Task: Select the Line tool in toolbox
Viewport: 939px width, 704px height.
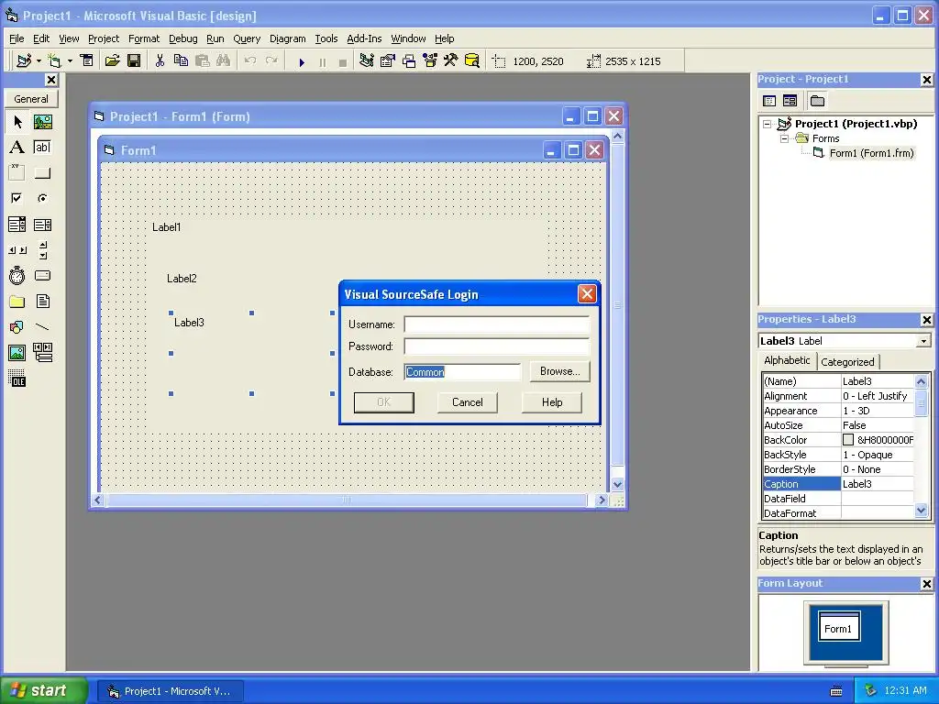Action: (42, 327)
